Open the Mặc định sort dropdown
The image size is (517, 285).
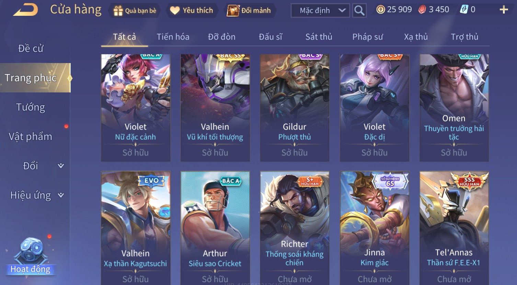coord(320,11)
